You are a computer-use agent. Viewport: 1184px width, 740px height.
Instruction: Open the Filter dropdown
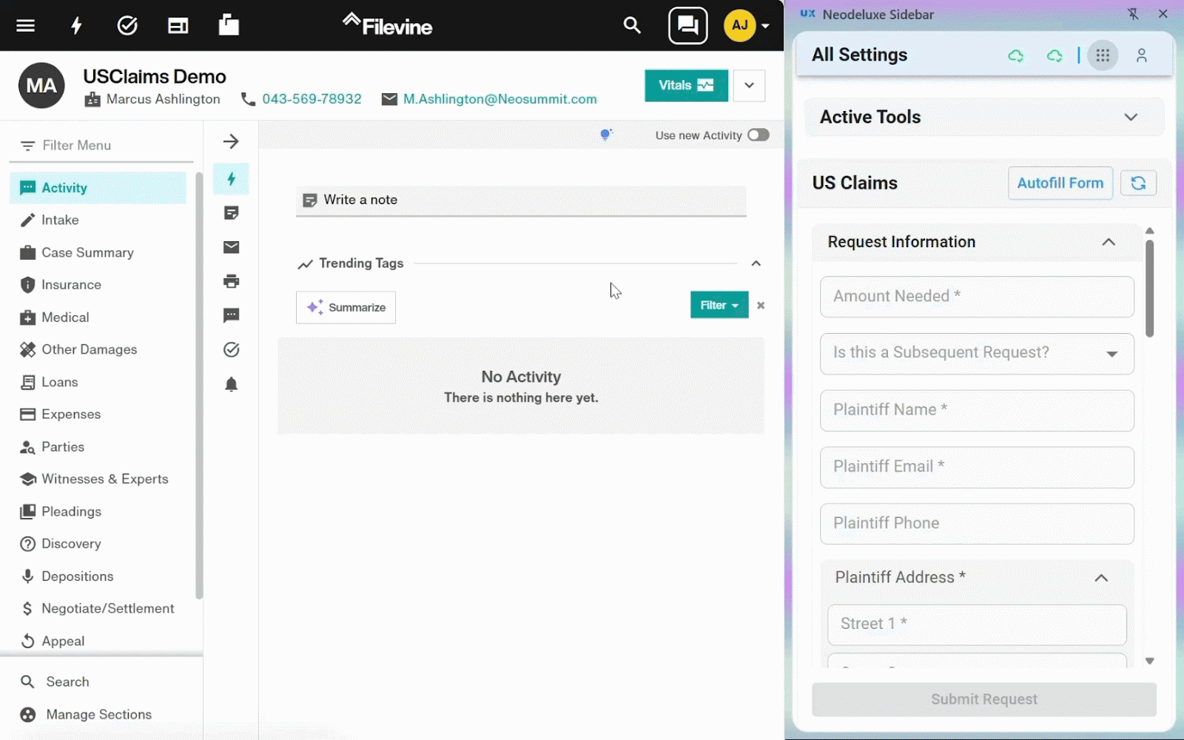(719, 305)
